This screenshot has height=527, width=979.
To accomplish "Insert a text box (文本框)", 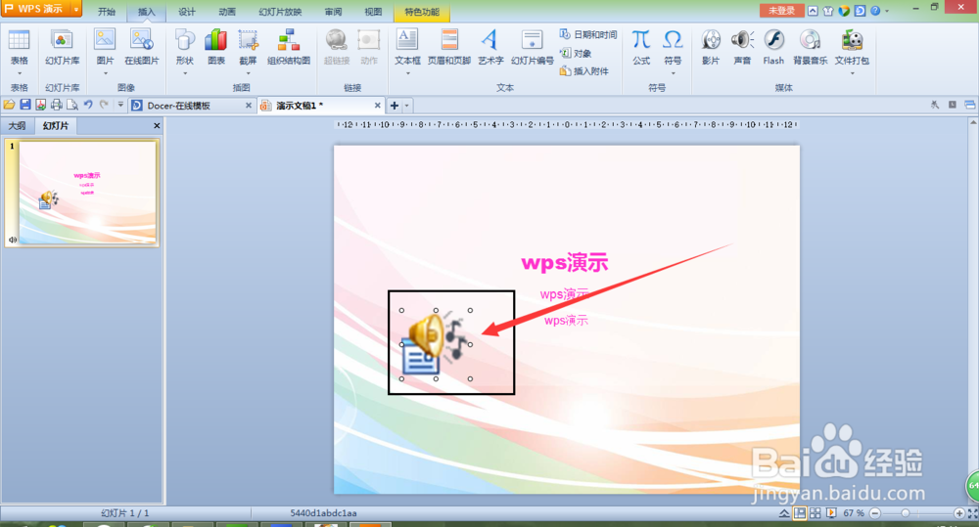I will click(x=407, y=47).
